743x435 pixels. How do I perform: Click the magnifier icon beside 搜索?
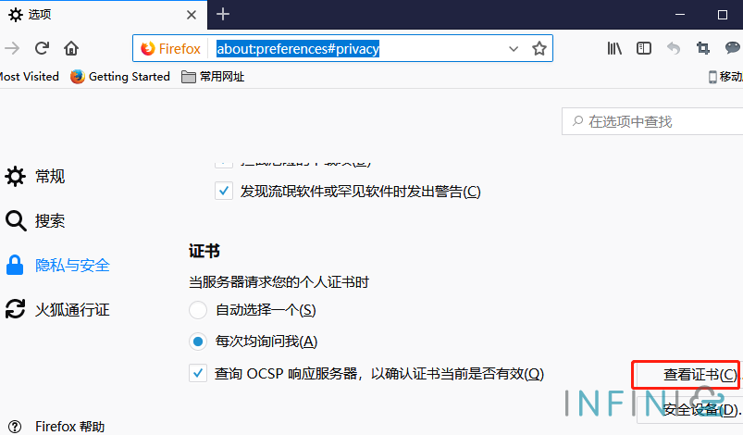(x=16, y=221)
